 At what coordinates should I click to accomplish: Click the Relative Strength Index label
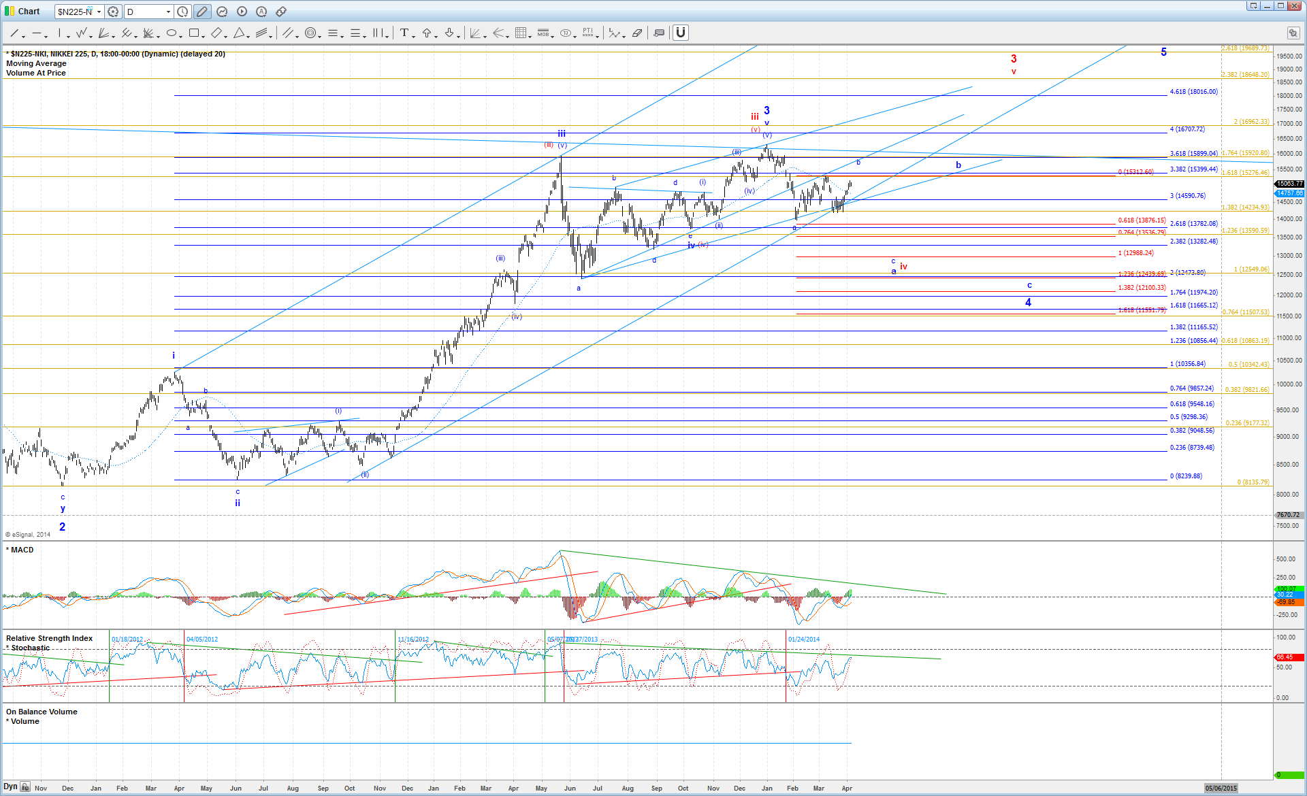49,638
